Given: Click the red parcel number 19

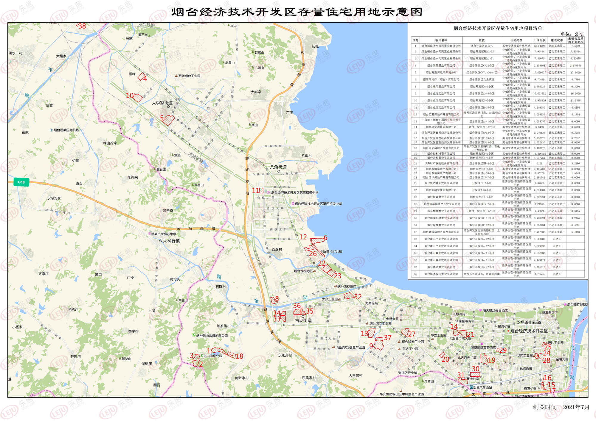Looking at the screenshot, I should [x=484, y=359].
